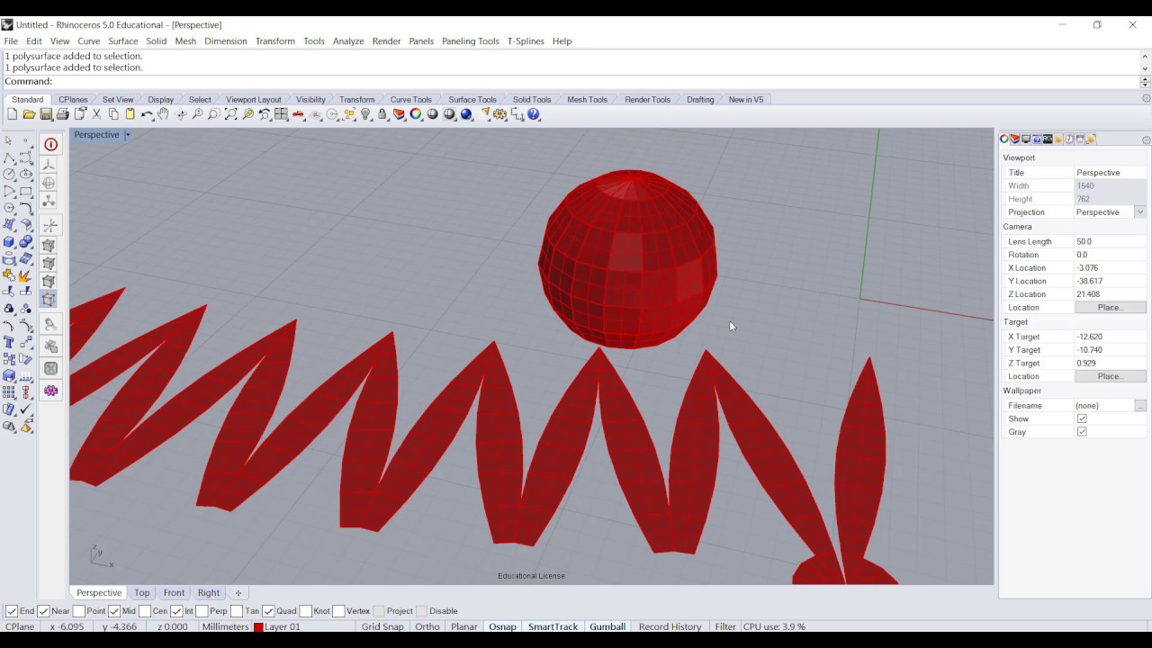Click the blue Render sphere icon
The width and height of the screenshot is (1152, 648).
tap(466, 114)
